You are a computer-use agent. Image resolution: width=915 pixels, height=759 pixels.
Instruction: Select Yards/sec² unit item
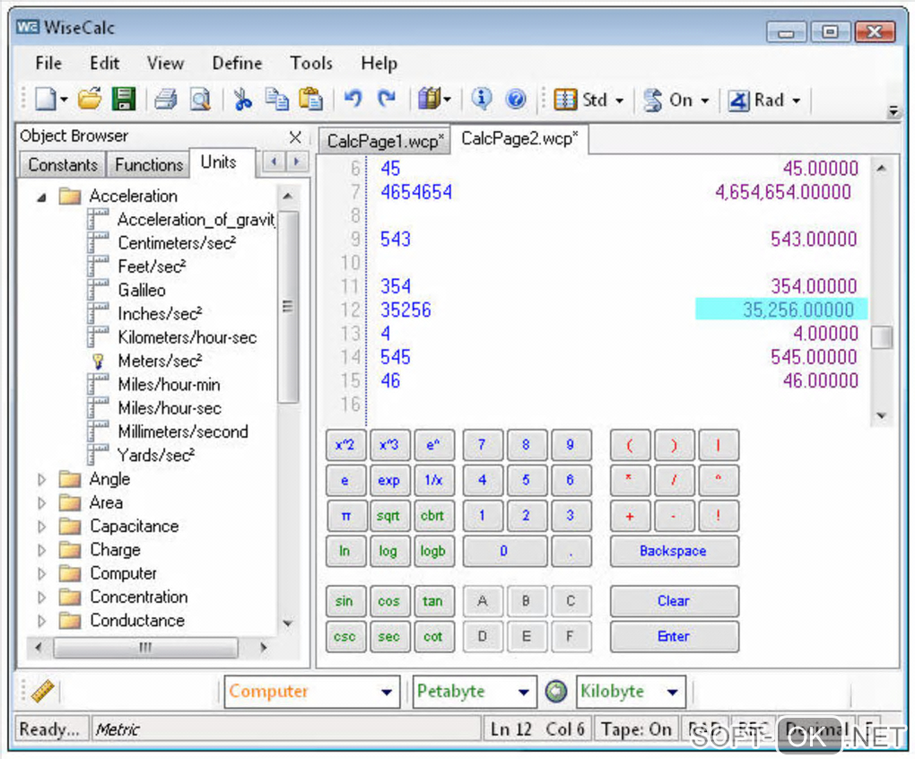pyautogui.click(x=156, y=455)
